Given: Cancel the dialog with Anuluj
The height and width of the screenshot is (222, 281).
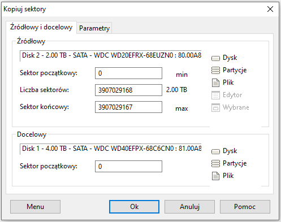Looking at the screenshot, I should 189,207.
